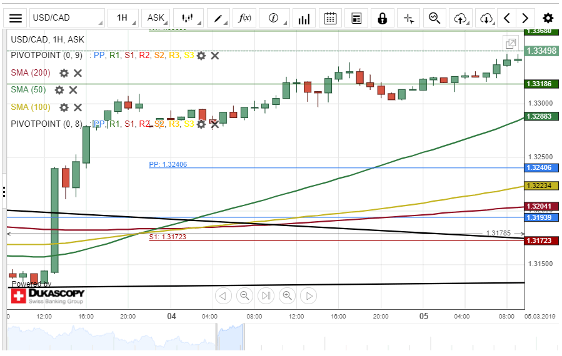Pop out chart into separate window

tap(511, 43)
